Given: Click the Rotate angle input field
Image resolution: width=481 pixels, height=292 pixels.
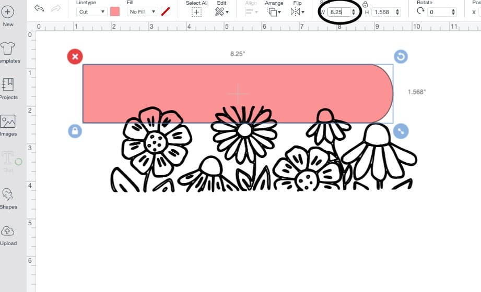Looking at the screenshot, I should (438, 13).
